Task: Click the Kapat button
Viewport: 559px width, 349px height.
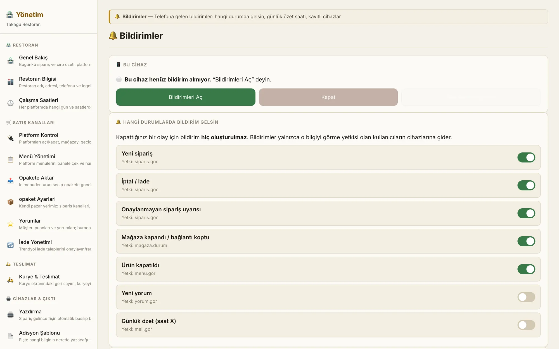Action: [x=328, y=97]
